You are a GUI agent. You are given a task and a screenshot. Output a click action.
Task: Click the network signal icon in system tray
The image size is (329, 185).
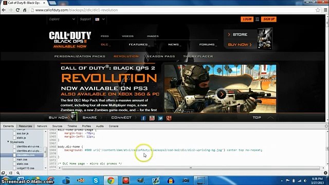click(x=299, y=180)
